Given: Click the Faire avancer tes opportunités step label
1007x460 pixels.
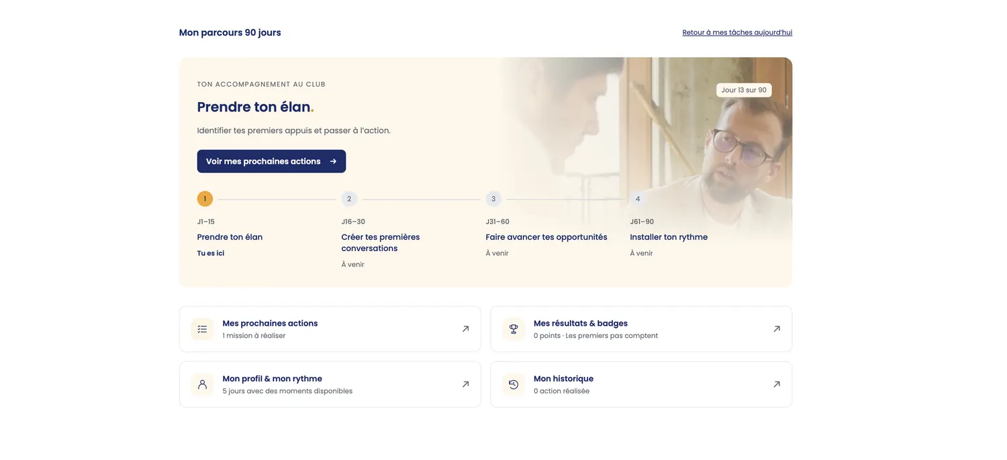Looking at the screenshot, I should click(x=546, y=237).
